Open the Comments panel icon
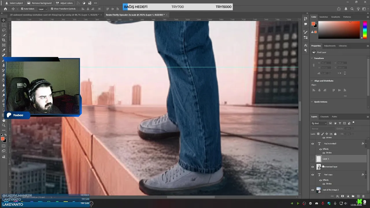The image size is (370, 208). [306, 23]
